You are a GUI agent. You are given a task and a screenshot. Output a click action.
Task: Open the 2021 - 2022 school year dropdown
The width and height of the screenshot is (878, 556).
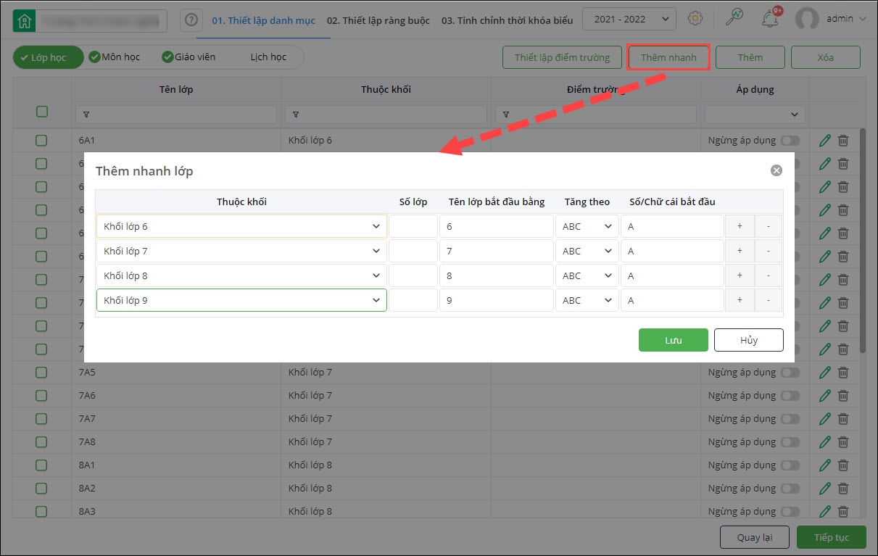(x=629, y=20)
